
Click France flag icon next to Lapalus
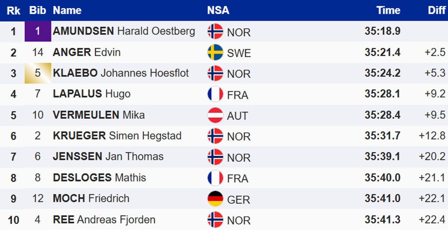coord(215,94)
